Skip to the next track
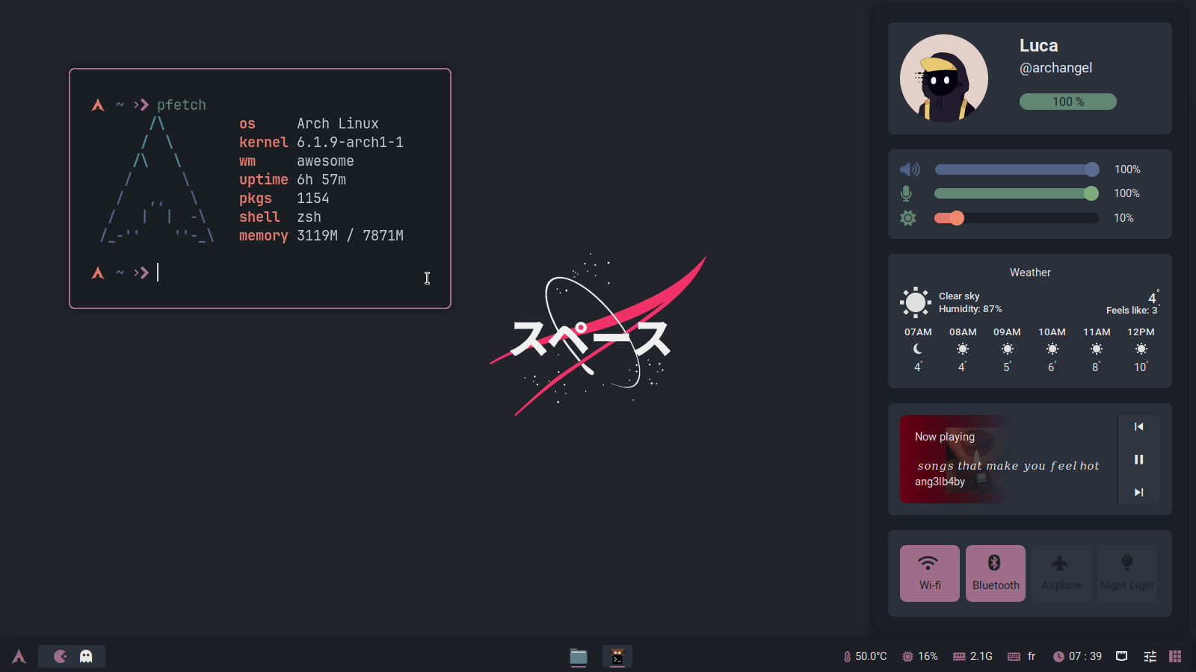 point(1138,493)
